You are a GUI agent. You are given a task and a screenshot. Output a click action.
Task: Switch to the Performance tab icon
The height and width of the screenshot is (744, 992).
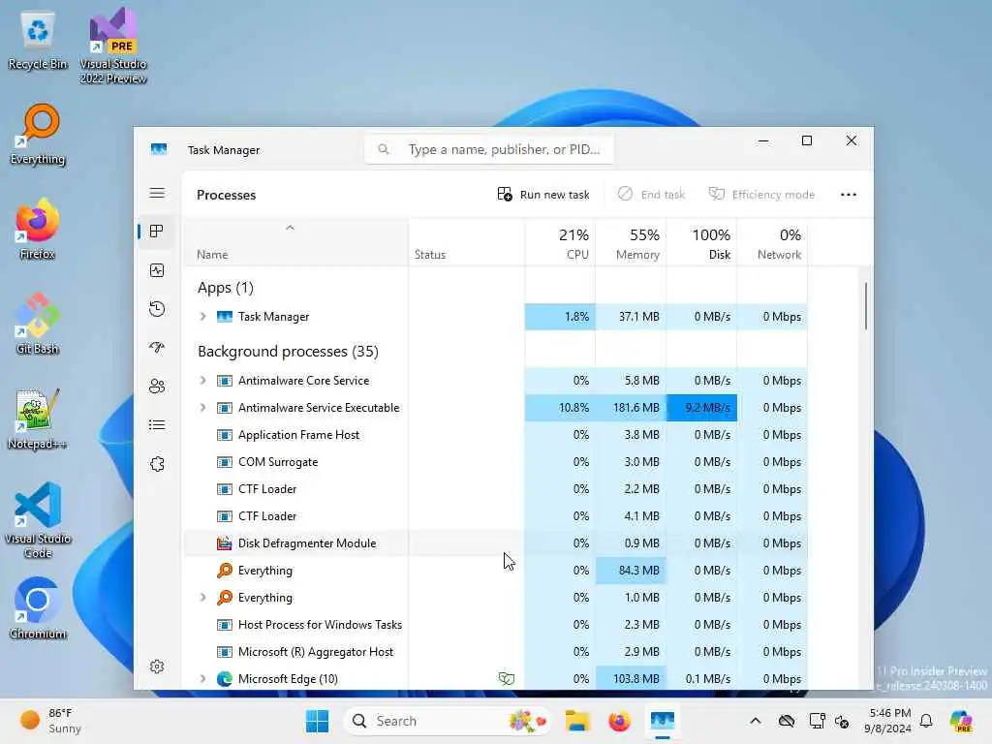pos(157,271)
